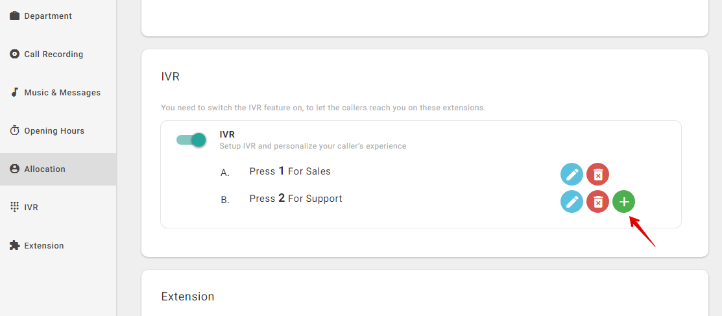Click the Setup IVR description text
722x316 pixels.
(313, 146)
